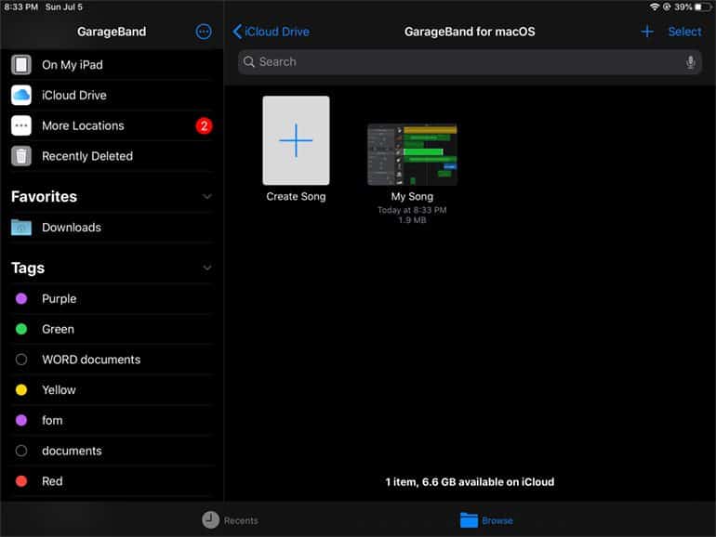
Task: Click the More Locations three-dots icon
Action: pyautogui.click(x=21, y=125)
